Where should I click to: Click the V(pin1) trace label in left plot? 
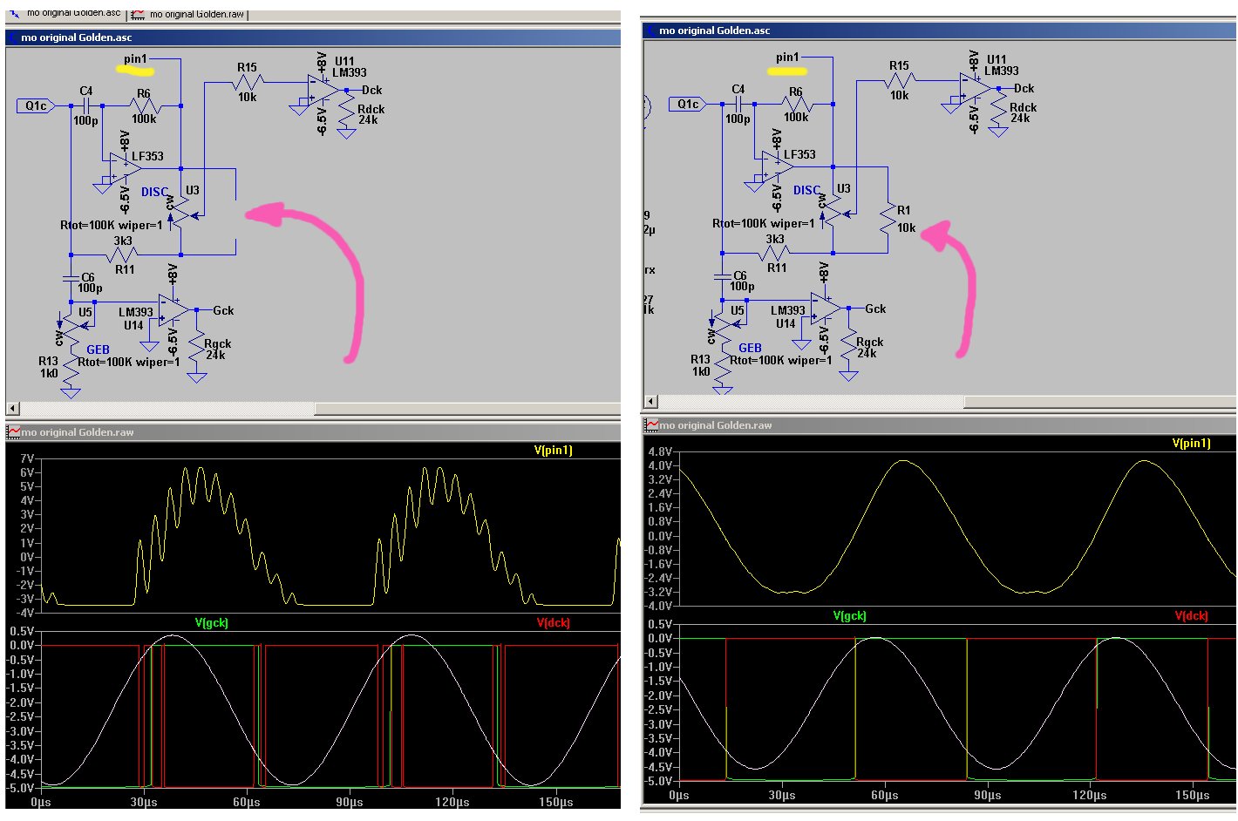point(553,451)
